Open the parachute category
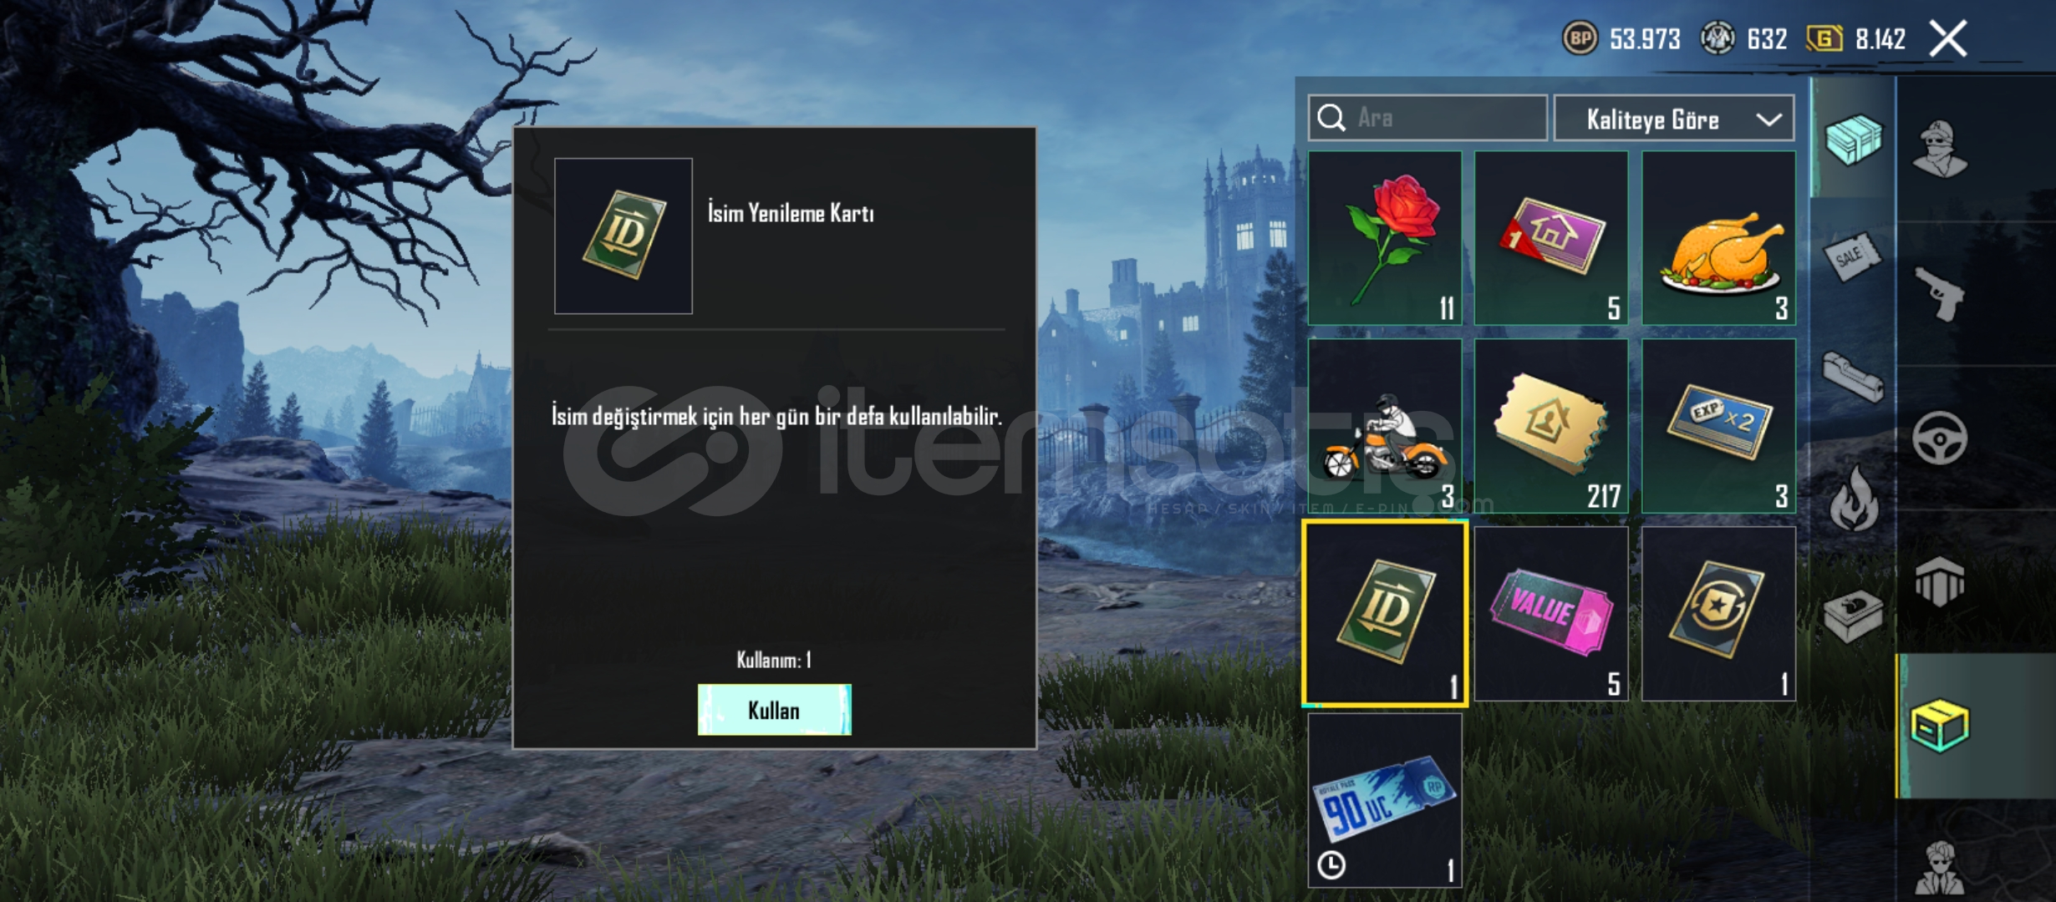The height and width of the screenshot is (902, 2056). [x=1939, y=581]
